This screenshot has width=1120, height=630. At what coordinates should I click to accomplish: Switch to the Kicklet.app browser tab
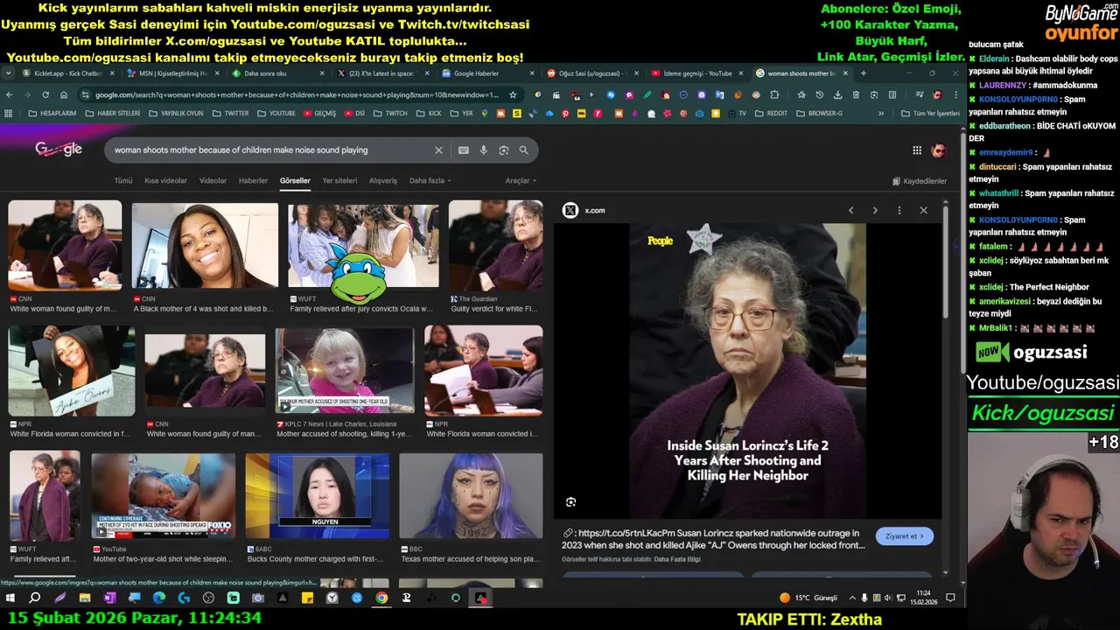coord(68,73)
